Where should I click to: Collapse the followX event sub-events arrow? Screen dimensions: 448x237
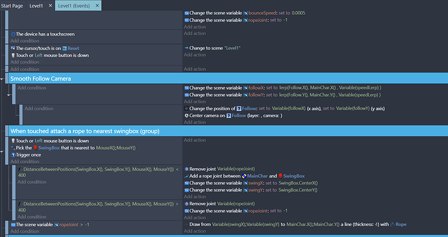point(8,95)
